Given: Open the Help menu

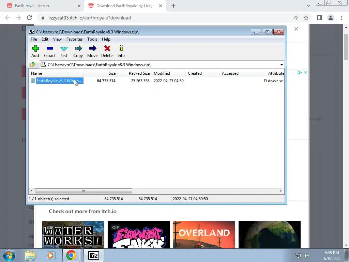Looking at the screenshot, I should (x=106, y=39).
